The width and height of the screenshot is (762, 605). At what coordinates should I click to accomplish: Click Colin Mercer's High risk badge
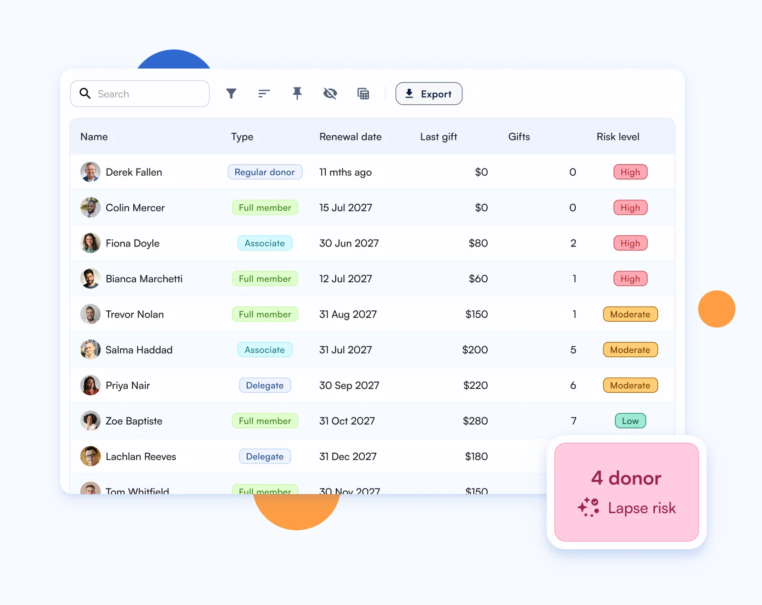click(630, 208)
